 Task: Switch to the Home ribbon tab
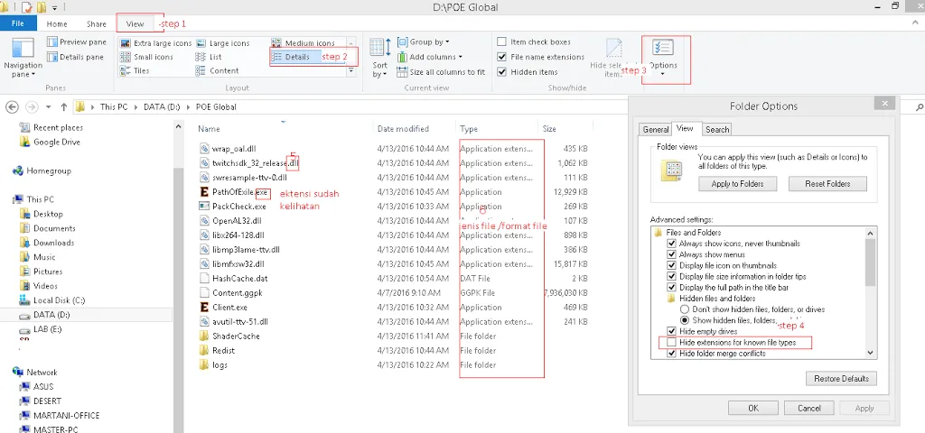(x=57, y=24)
